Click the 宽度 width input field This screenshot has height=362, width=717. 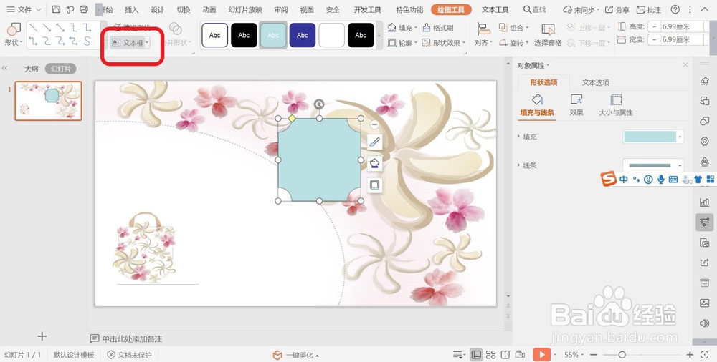[x=681, y=40]
